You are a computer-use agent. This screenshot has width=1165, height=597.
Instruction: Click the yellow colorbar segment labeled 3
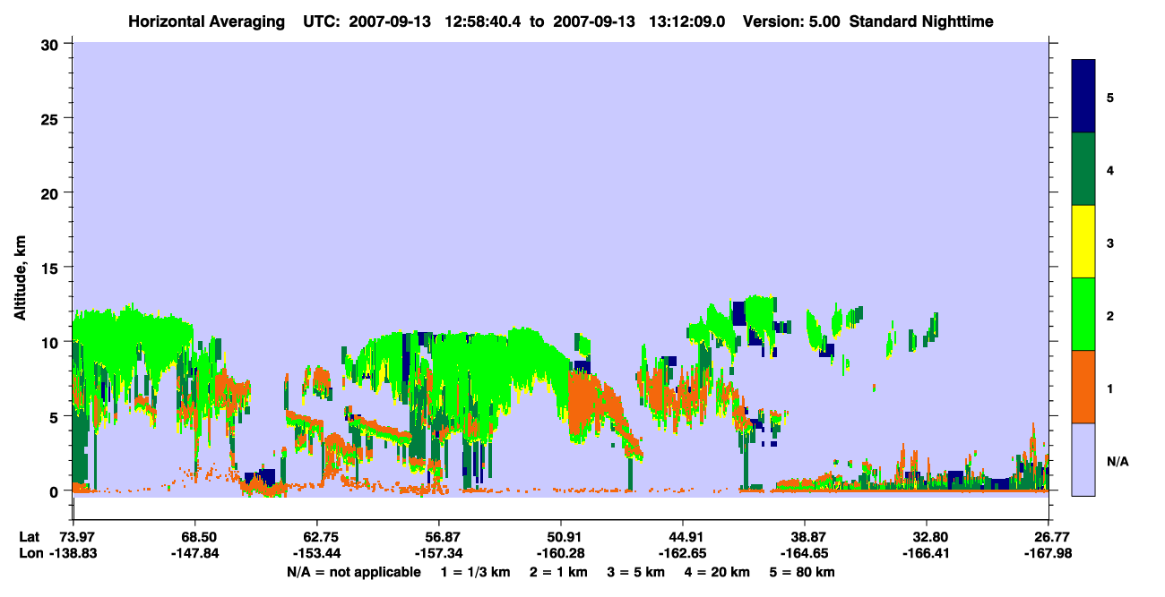pyautogui.click(x=1083, y=242)
